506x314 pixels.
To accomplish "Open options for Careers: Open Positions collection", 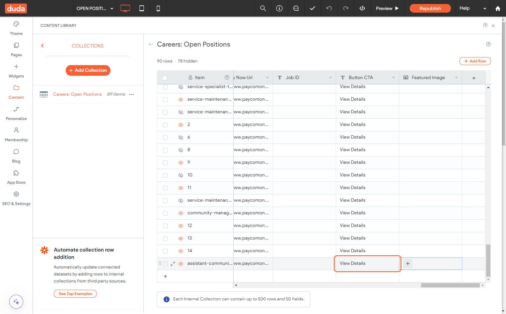I will pos(131,94).
